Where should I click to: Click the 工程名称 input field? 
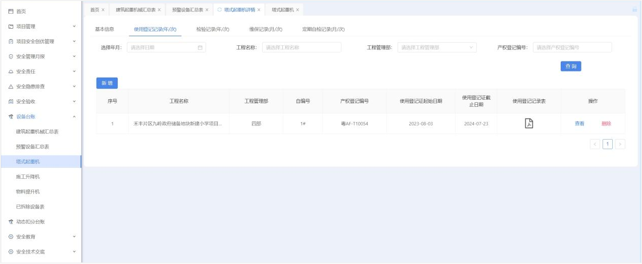[x=302, y=47]
